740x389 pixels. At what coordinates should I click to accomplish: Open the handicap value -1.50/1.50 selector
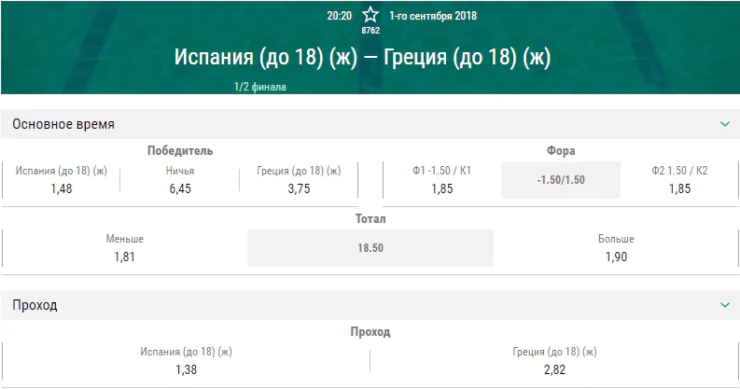pyautogui.click(x=561, y=180)
